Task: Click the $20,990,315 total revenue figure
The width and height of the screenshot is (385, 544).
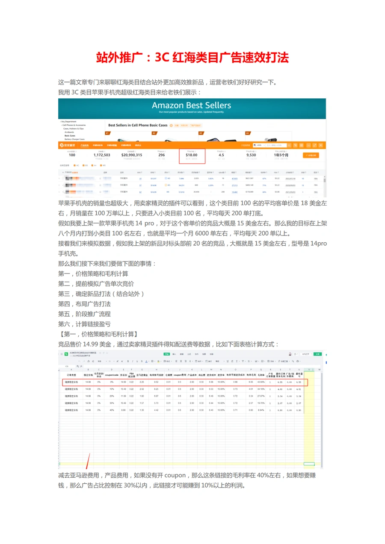Action: (x=132, y=155)
